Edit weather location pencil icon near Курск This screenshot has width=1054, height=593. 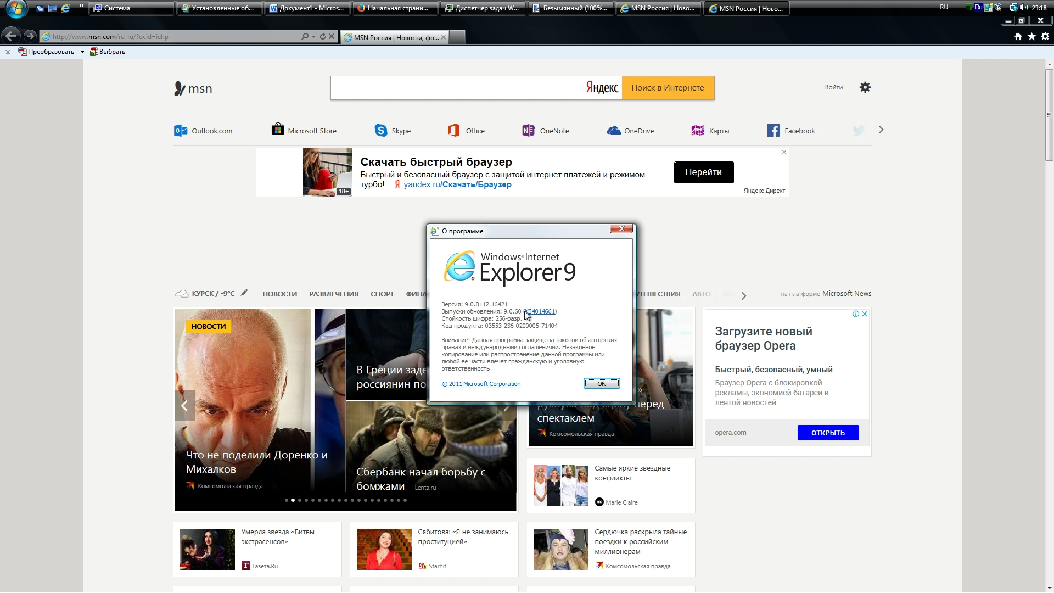(x=244, y=293)
